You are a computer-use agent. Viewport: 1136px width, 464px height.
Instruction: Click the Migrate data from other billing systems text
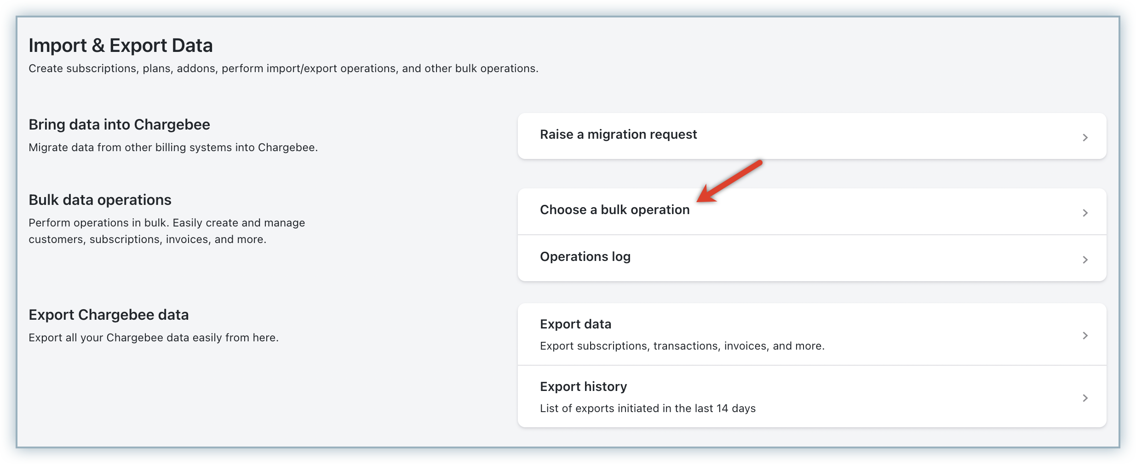173,147
